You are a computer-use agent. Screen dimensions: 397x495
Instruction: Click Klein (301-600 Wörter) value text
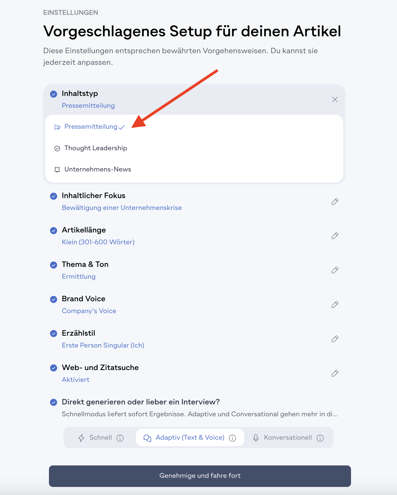98,242
